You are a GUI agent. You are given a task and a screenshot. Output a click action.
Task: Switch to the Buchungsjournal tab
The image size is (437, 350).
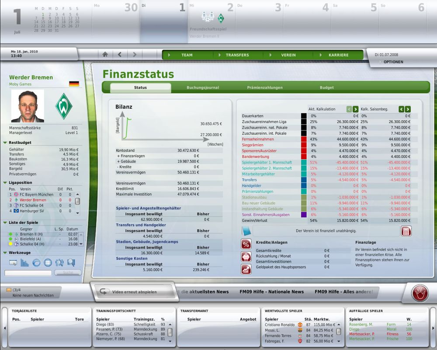(x=203, y=87)
